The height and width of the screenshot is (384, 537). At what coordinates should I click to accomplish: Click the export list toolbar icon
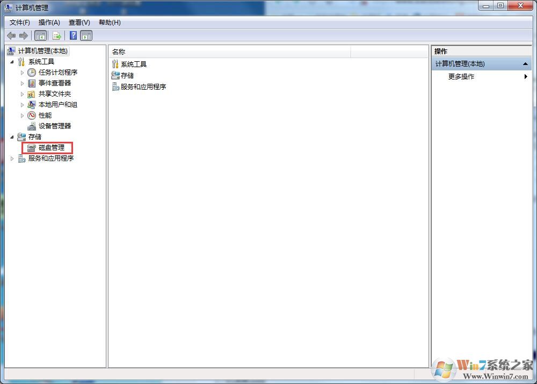point(57,35)
